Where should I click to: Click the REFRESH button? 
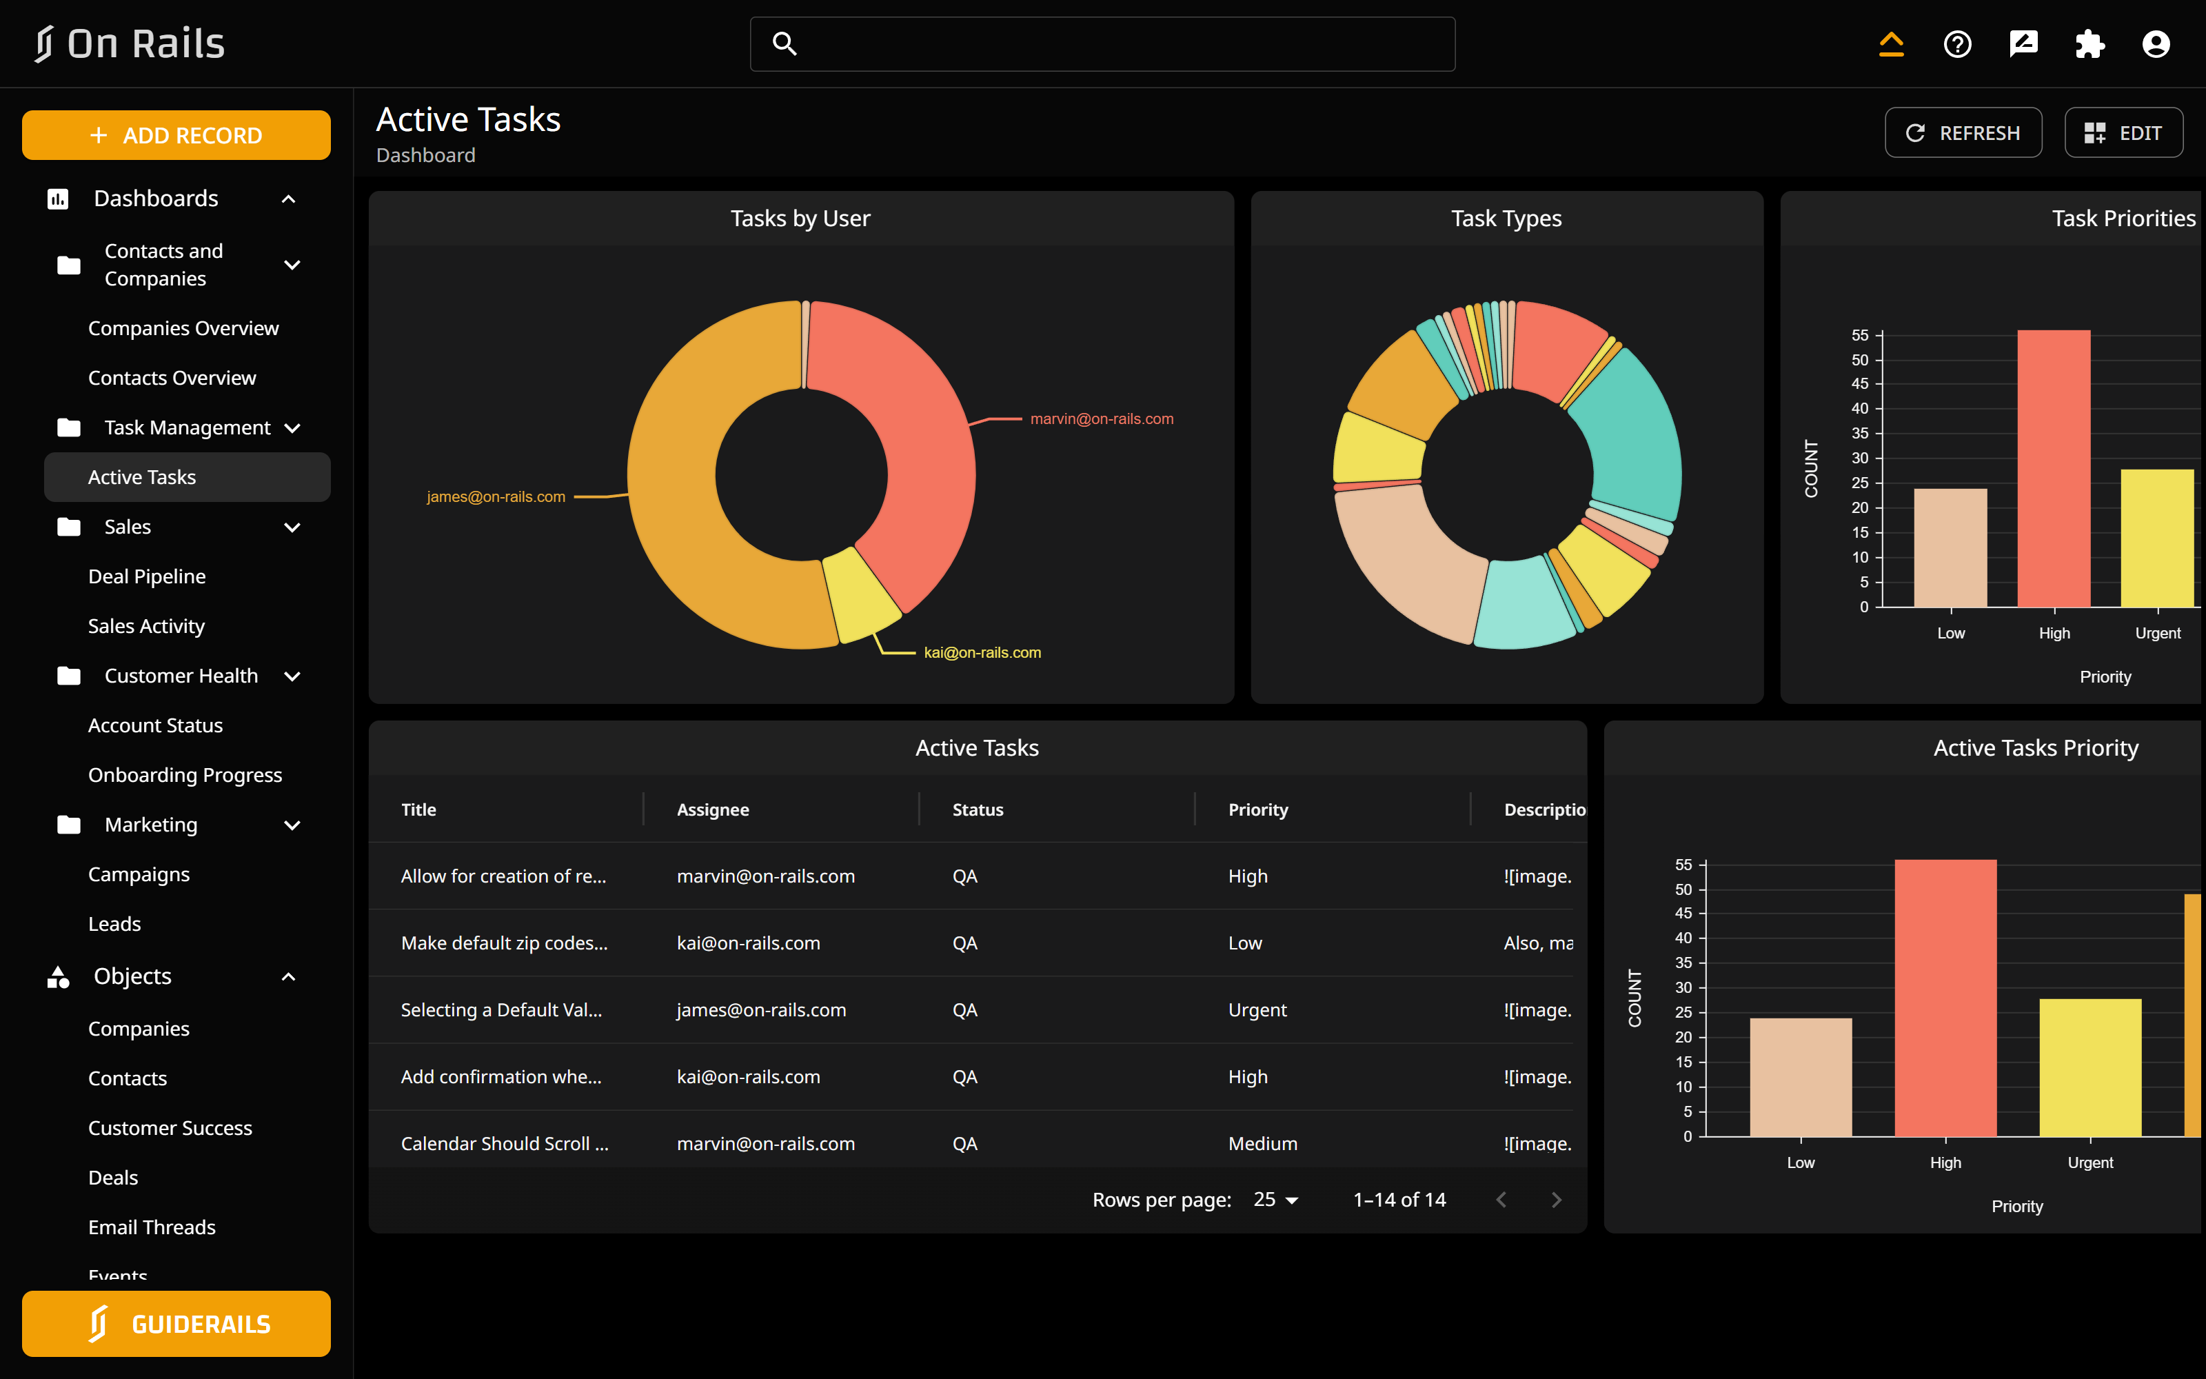1963,132
